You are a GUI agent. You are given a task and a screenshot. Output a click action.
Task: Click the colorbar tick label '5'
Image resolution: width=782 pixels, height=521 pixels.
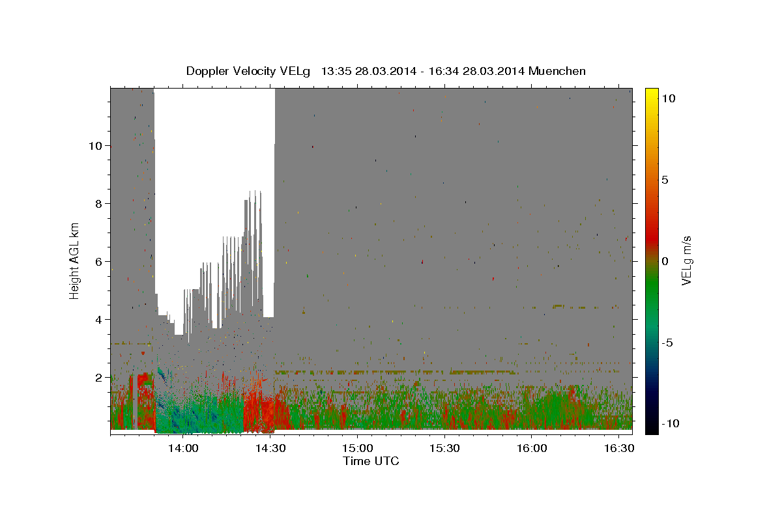click(x=665, y=180)
